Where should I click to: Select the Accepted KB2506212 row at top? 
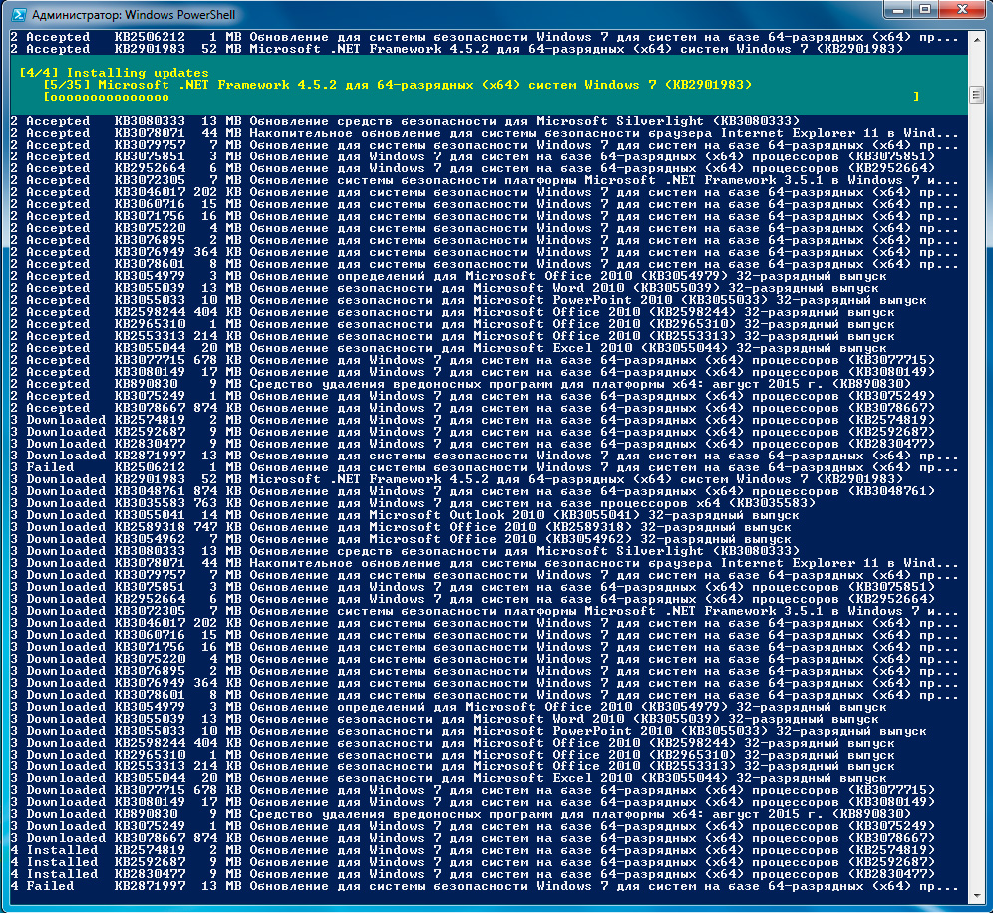pyautogui.click(x=485, y=37)
